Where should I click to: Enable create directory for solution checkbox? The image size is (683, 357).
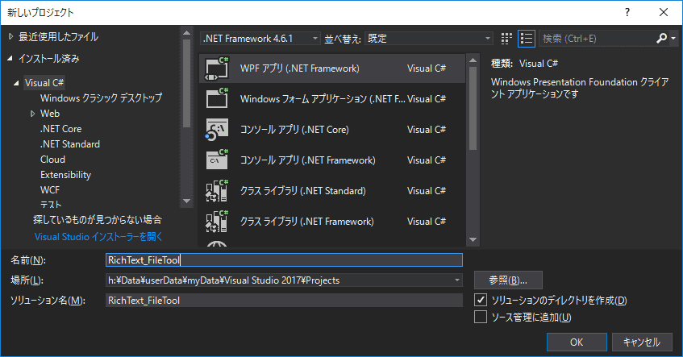click(x=481, y=300)
